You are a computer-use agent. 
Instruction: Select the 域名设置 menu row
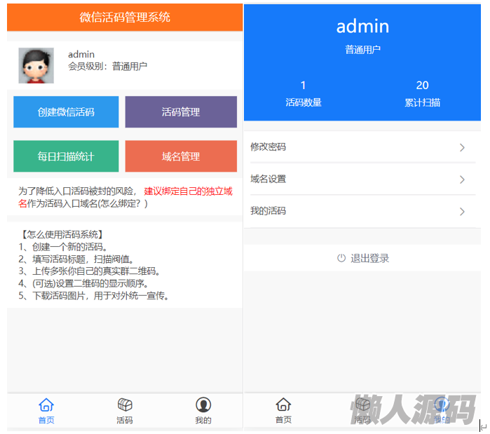coord(351,179)
